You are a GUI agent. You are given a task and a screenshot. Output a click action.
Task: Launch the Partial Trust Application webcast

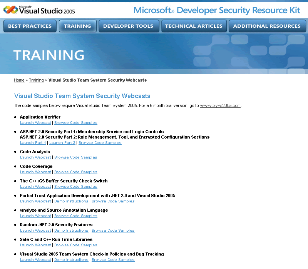pos(35,201)
